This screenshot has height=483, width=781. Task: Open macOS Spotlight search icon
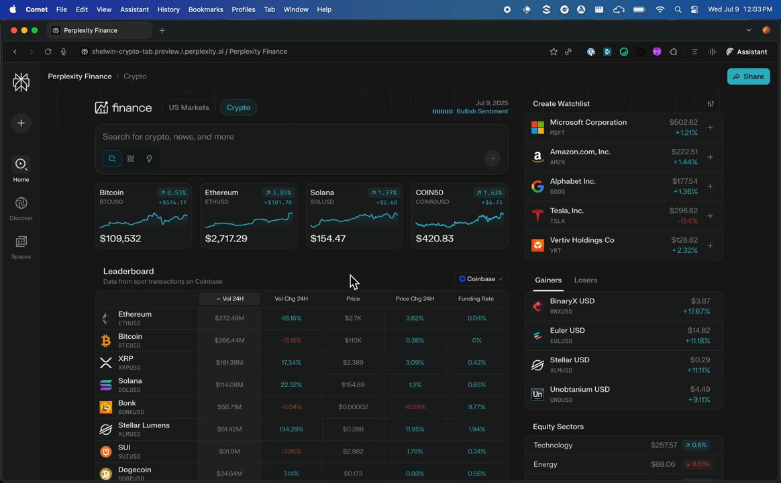[x=678, y=9]
